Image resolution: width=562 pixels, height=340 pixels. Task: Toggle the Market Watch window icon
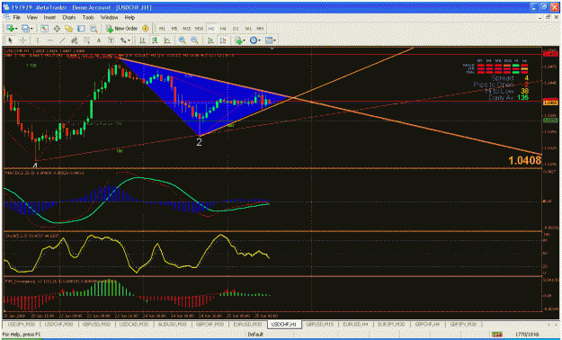44,29
